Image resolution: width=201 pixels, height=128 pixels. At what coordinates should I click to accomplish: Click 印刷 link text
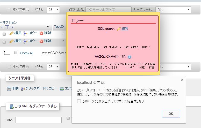point(15,88)
